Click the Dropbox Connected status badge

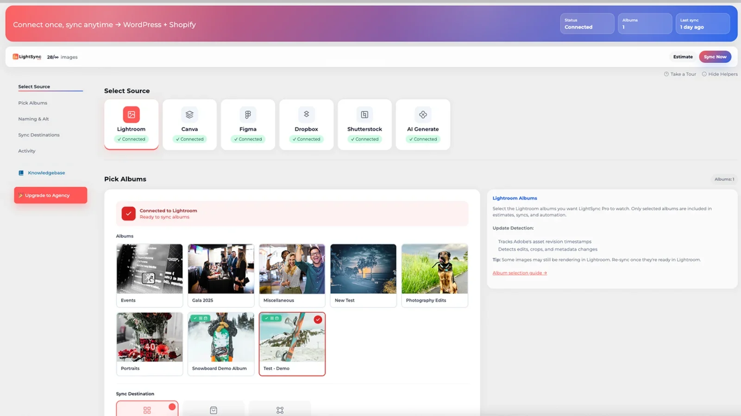306,139
